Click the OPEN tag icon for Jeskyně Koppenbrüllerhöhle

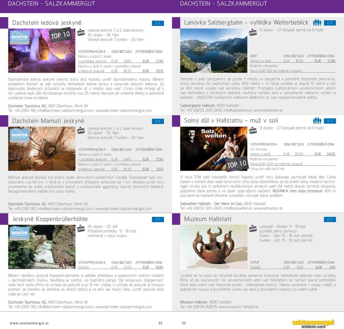pyautogui.click(x=81, y=229)
